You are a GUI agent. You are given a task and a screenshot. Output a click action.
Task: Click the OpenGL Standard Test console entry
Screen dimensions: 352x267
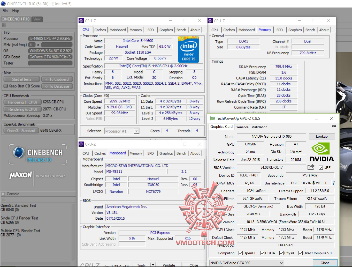[18, 207]
